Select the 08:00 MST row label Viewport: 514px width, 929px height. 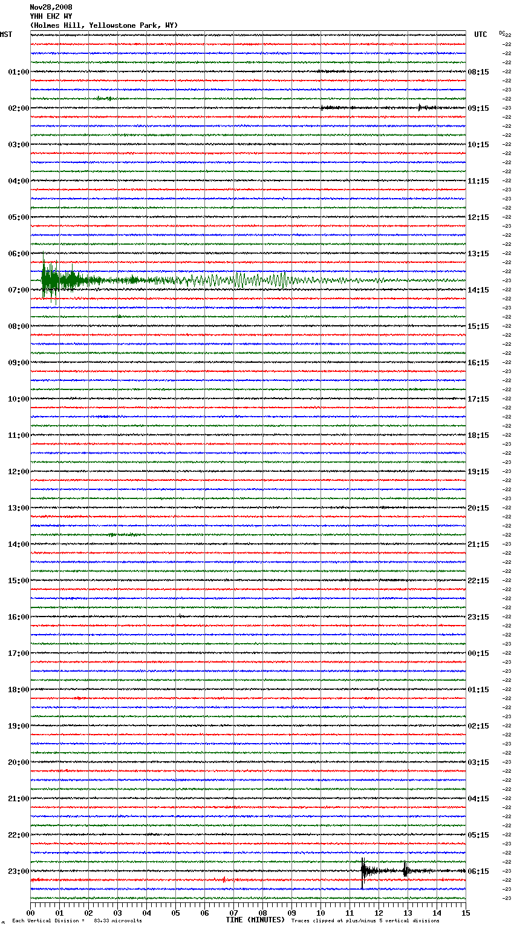click(19, 326)
